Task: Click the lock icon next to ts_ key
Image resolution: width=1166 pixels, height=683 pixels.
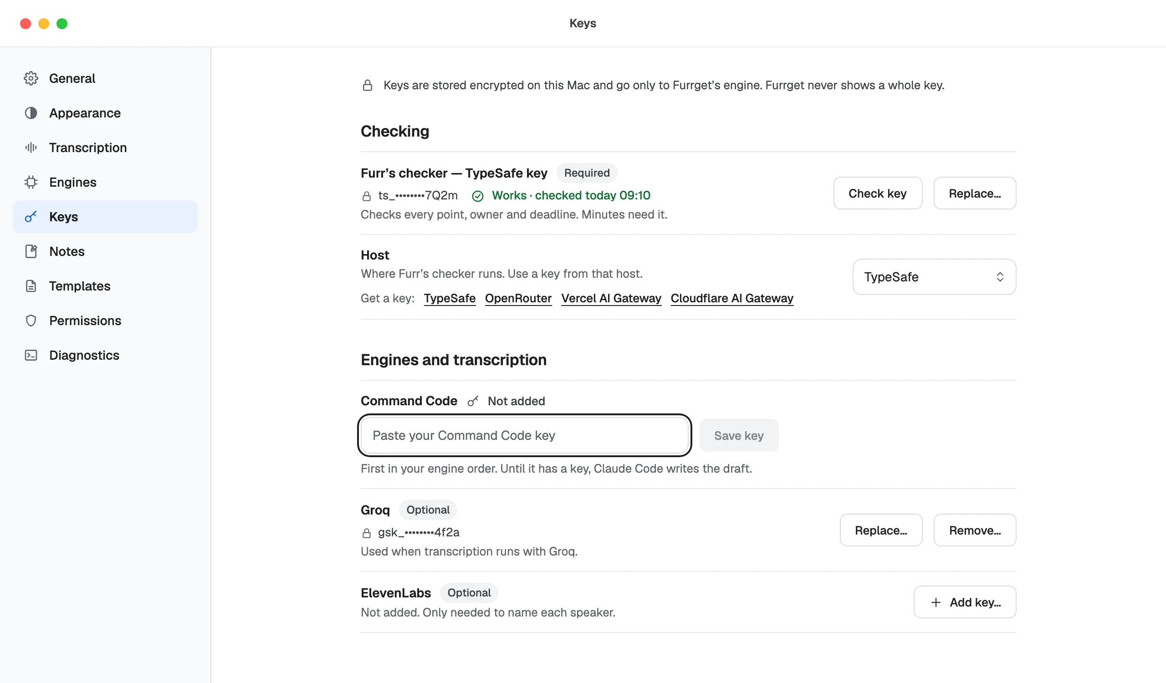Action: pos(367,196)
